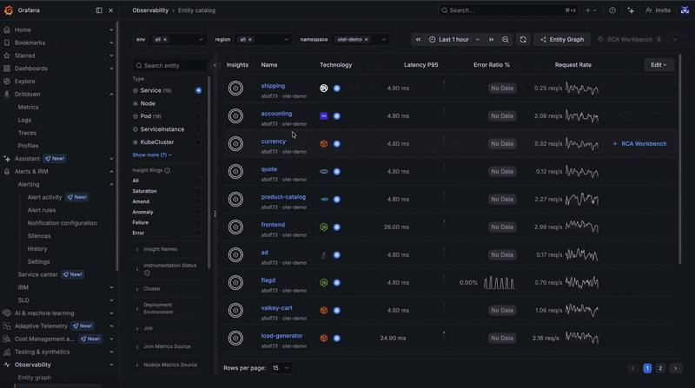This screenshot has height=388, width=695.
Task: Check the Failure insight ring checkbox
Action: (x=199, y=222)
